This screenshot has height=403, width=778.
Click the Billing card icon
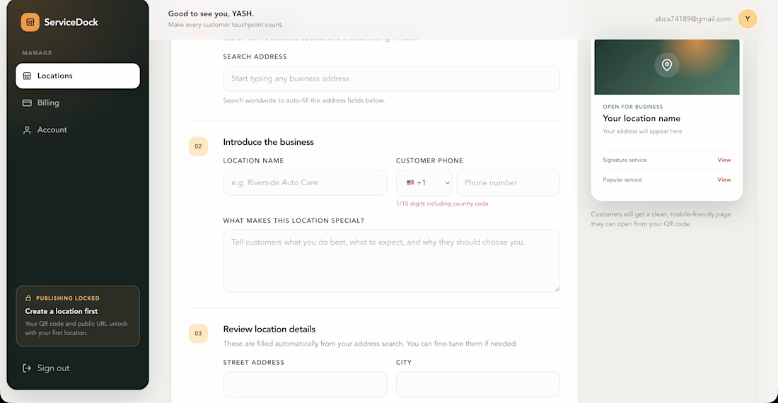pyautogui.click(x=28, y=103)
